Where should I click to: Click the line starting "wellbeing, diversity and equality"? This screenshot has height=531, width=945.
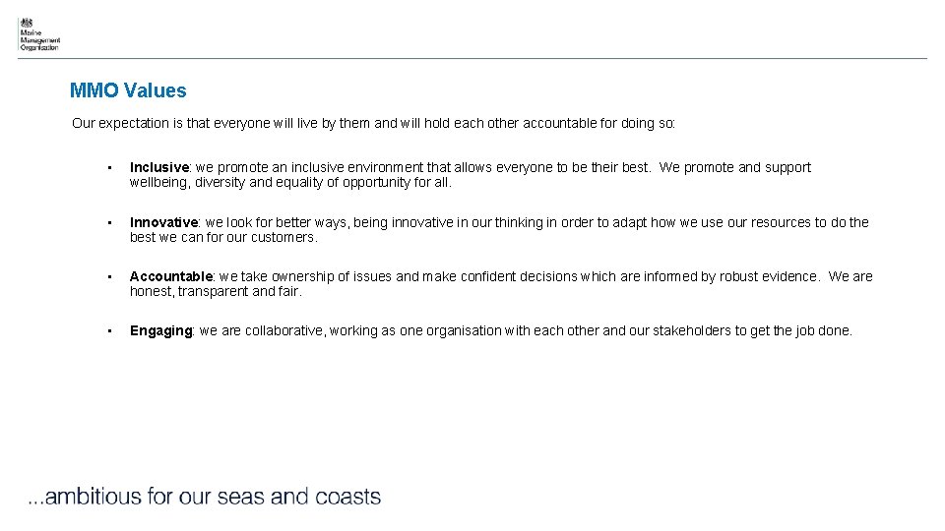pyautogui.click(x=290, y=183)
